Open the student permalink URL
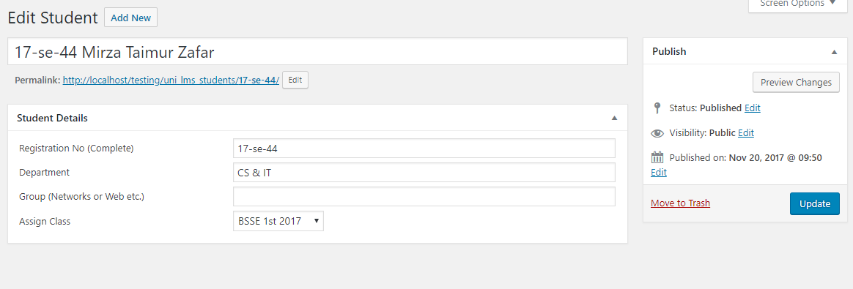The width and height of the screenshot is (853, 289). point(171,80)
